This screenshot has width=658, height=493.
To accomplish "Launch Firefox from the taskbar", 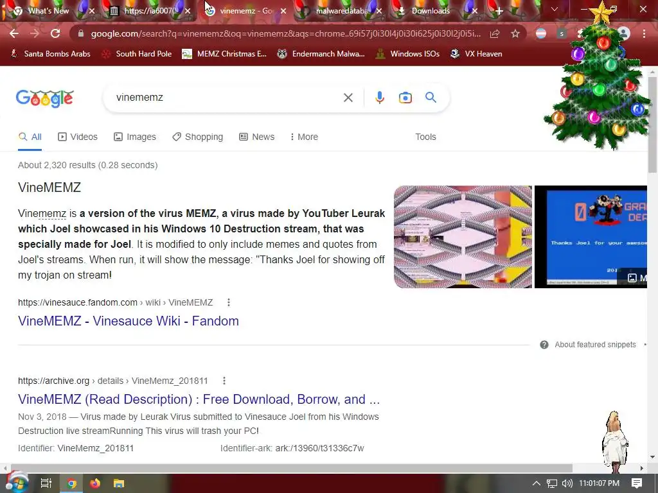I will (95, 483).
